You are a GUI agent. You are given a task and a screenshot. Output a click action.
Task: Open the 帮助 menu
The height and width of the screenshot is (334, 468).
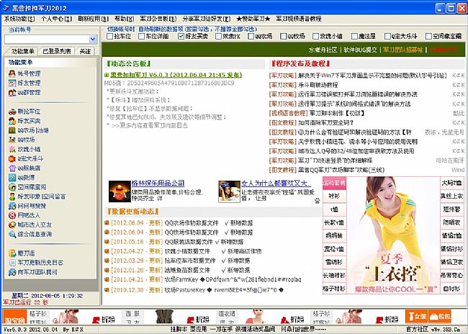124,19
